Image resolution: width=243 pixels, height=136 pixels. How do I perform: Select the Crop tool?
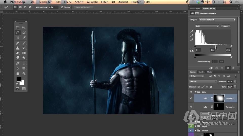[18, 38]
